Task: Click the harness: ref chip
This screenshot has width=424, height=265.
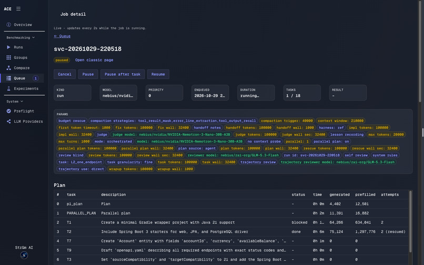Action: pos(331,128)
